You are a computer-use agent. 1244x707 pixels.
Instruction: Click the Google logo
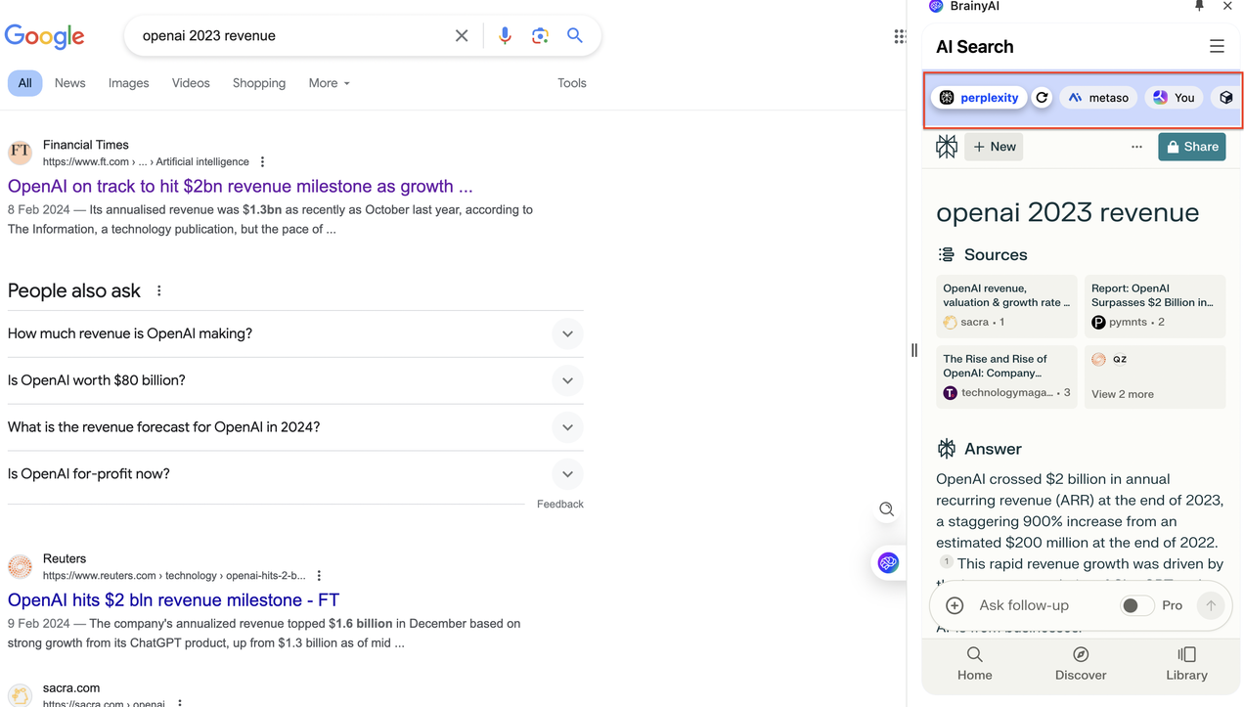coord(44,36)
